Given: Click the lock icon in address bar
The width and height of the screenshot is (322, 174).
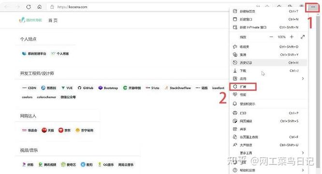Looking at the screenshot, I should [x=52, y=7].
